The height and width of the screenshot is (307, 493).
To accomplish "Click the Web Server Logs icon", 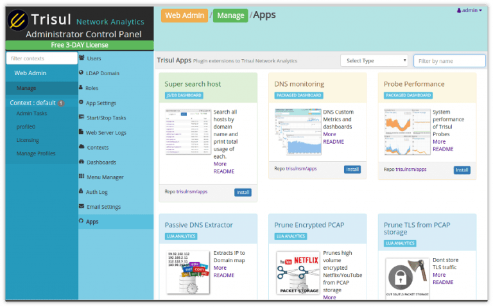I will pyautogui.click(x=82, y=132).
